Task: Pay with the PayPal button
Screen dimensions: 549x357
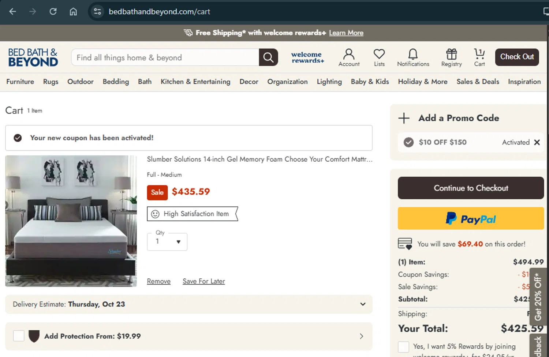Action: (471, 219)
